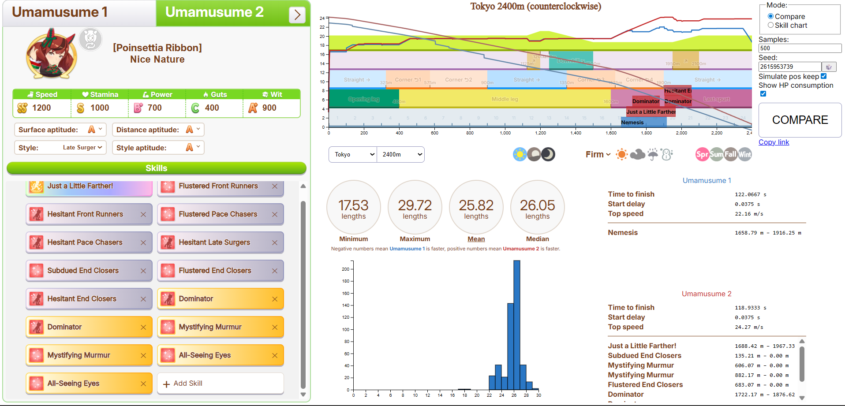Click the Mystifying Murmur skill in right column
Screen dimensions: 845x406
point(221,327)
